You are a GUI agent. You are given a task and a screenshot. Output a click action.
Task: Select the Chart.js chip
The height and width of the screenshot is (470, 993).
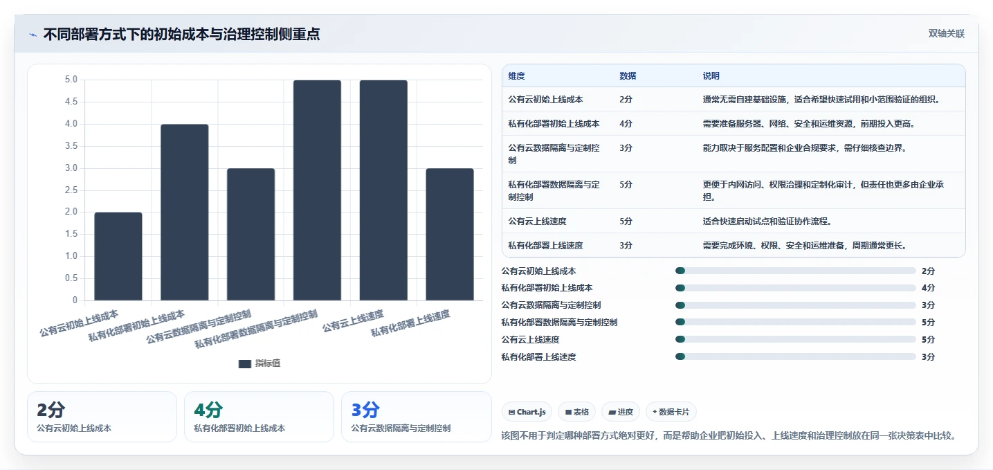pos(527,412)
